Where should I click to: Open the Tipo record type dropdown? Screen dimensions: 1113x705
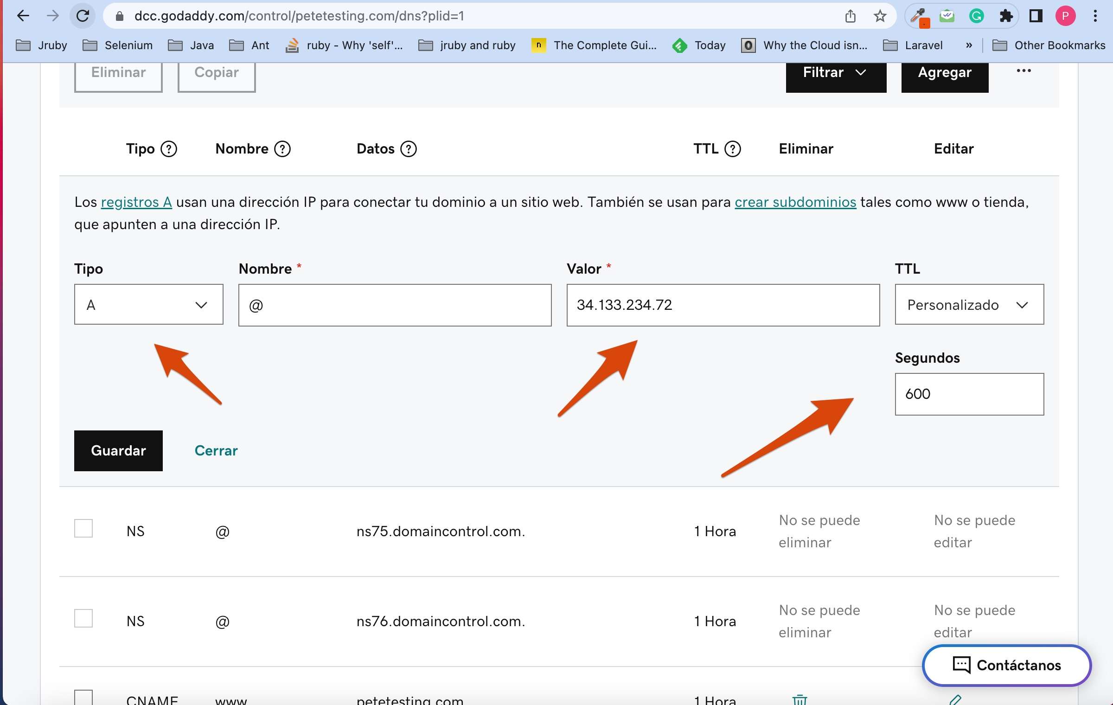[x=148, y=305]
